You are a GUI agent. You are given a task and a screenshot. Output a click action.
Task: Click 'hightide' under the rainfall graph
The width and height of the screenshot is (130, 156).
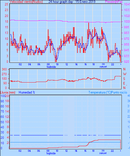pyautogui.click(x=51, y=153)
